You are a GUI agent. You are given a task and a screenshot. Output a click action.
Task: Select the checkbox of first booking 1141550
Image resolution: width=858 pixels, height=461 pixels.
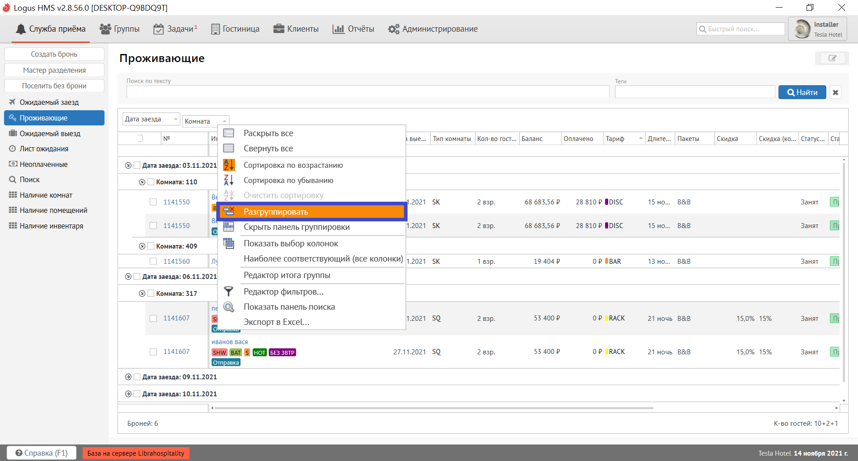(153, 202)
